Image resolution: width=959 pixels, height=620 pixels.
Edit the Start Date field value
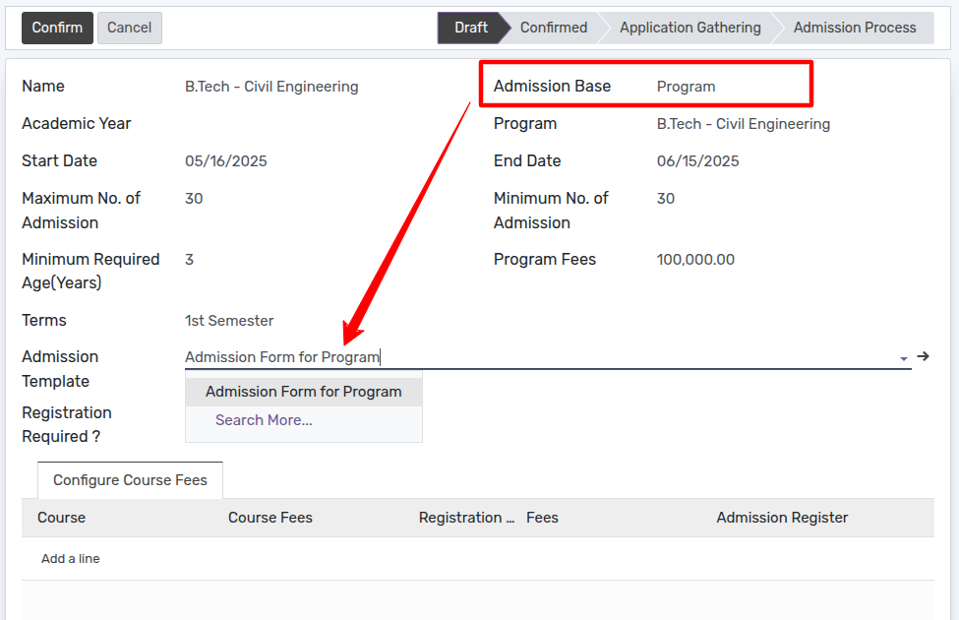pos(226,161)
